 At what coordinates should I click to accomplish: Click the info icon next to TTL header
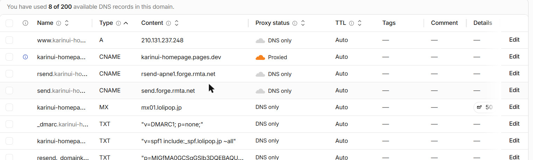pos(351,23)
